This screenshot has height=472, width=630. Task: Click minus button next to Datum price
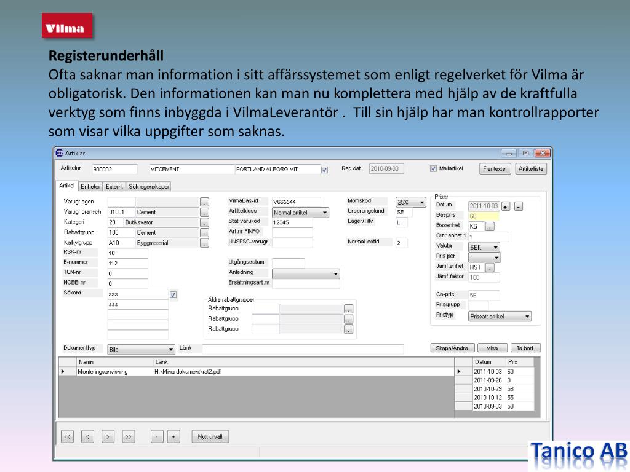[519, 206]
